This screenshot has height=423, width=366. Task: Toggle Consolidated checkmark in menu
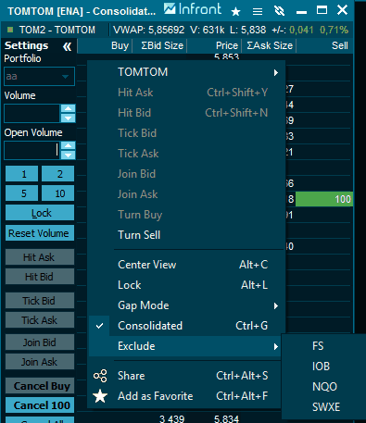pyautogui.click(x=99, y=326)
